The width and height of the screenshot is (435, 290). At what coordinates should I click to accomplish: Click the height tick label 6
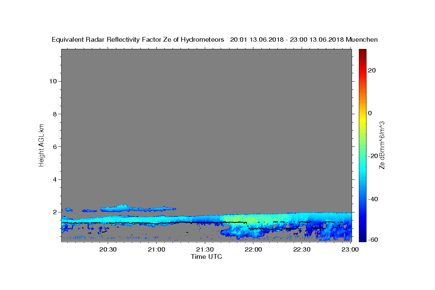tap(54, 146)
